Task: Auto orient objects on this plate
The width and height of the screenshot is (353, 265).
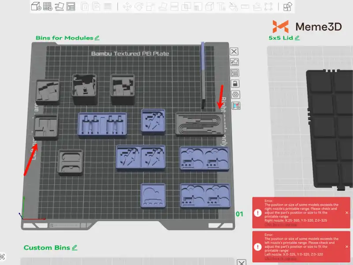Action: (x=235, y=62)
